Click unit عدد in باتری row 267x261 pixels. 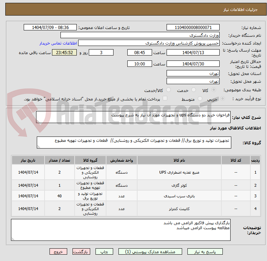click(x=122, y=196)
